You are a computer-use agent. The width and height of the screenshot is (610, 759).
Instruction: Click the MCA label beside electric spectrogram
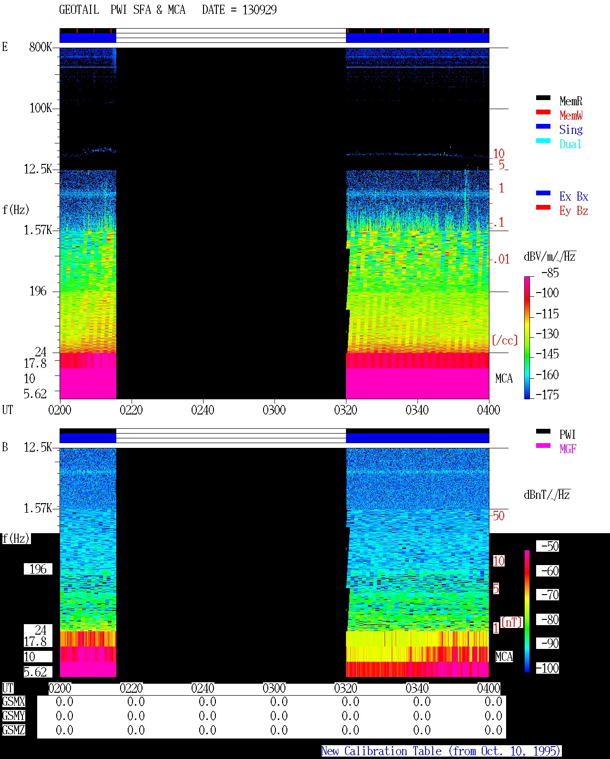pos(504,379)
